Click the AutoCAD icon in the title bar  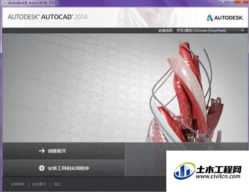4,3
